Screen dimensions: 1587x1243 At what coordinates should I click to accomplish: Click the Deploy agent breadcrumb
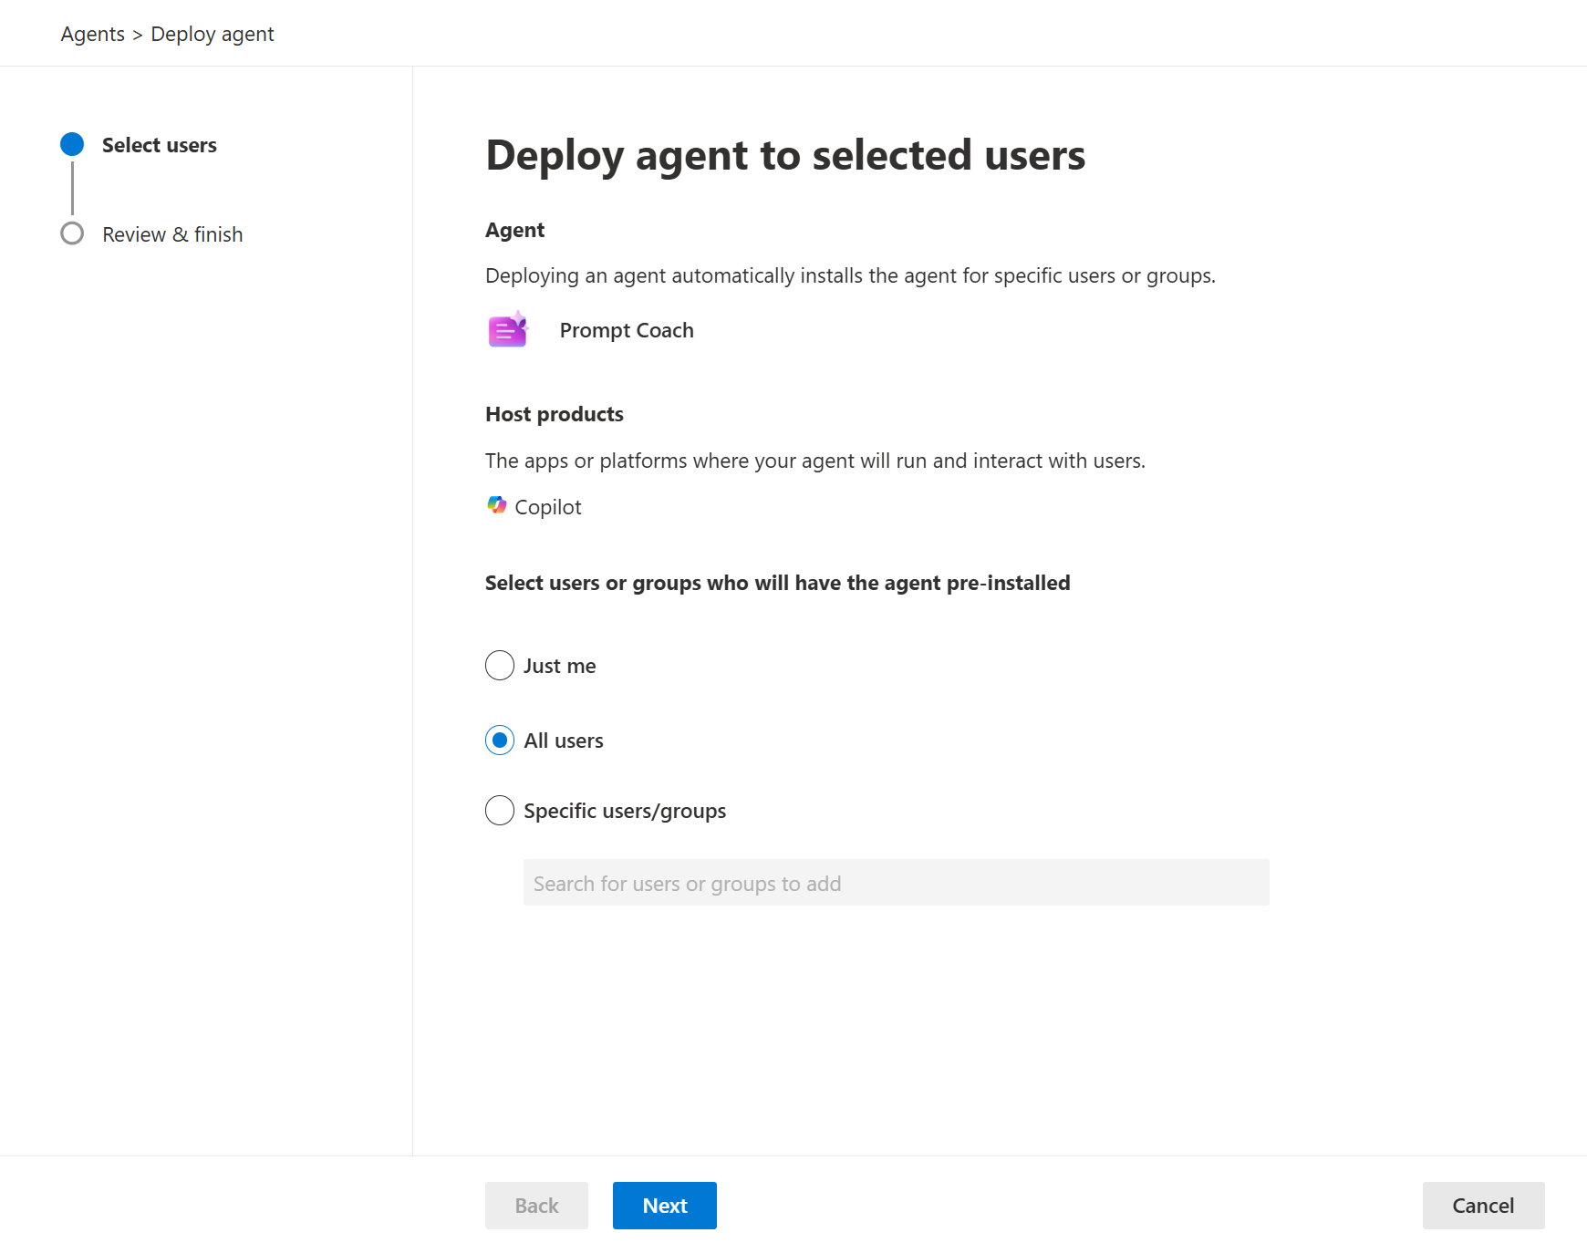click(212, 33)
